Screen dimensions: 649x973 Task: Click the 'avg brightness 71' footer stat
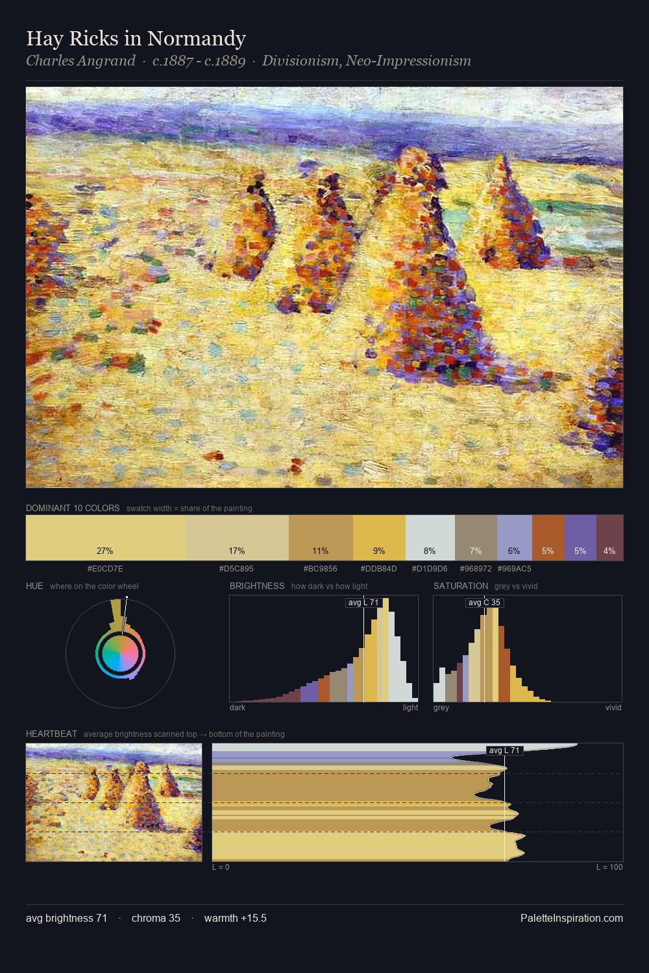pos(67,918)
